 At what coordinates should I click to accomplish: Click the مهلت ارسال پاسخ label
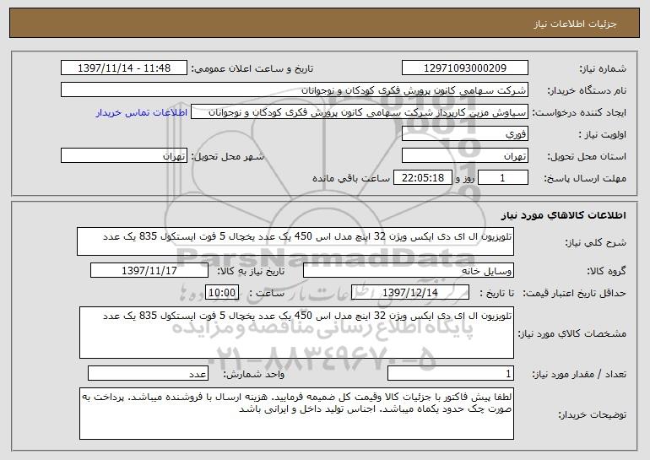point(584,179)
